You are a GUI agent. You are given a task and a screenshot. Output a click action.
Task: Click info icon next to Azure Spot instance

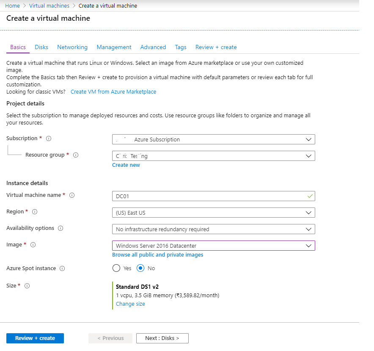tap(62, 268)
